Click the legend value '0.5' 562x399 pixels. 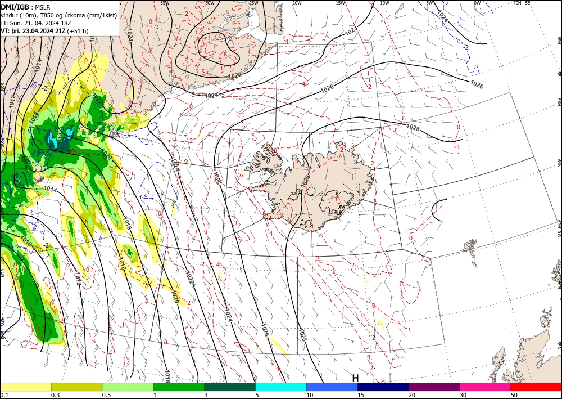point(106,395)
